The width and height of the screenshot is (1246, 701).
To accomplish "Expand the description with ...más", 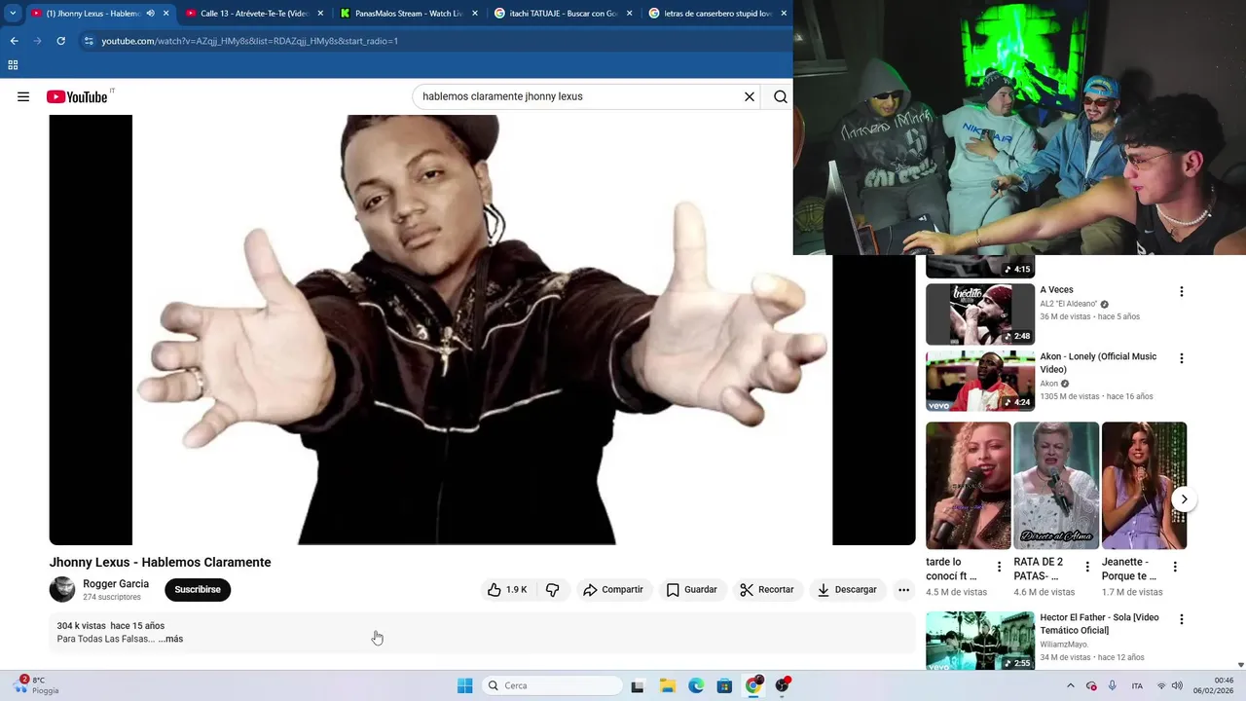I will 171,639.
